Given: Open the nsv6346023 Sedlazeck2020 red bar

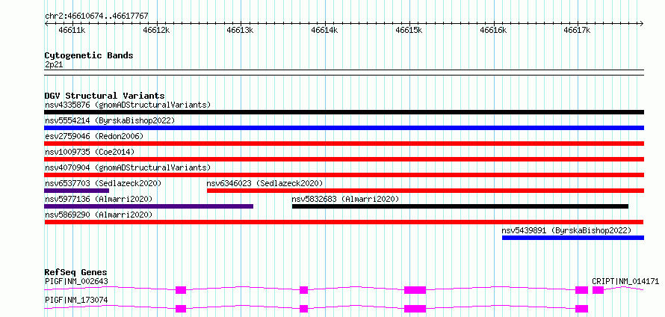Looking at the screenshot, I should point(425,191).
